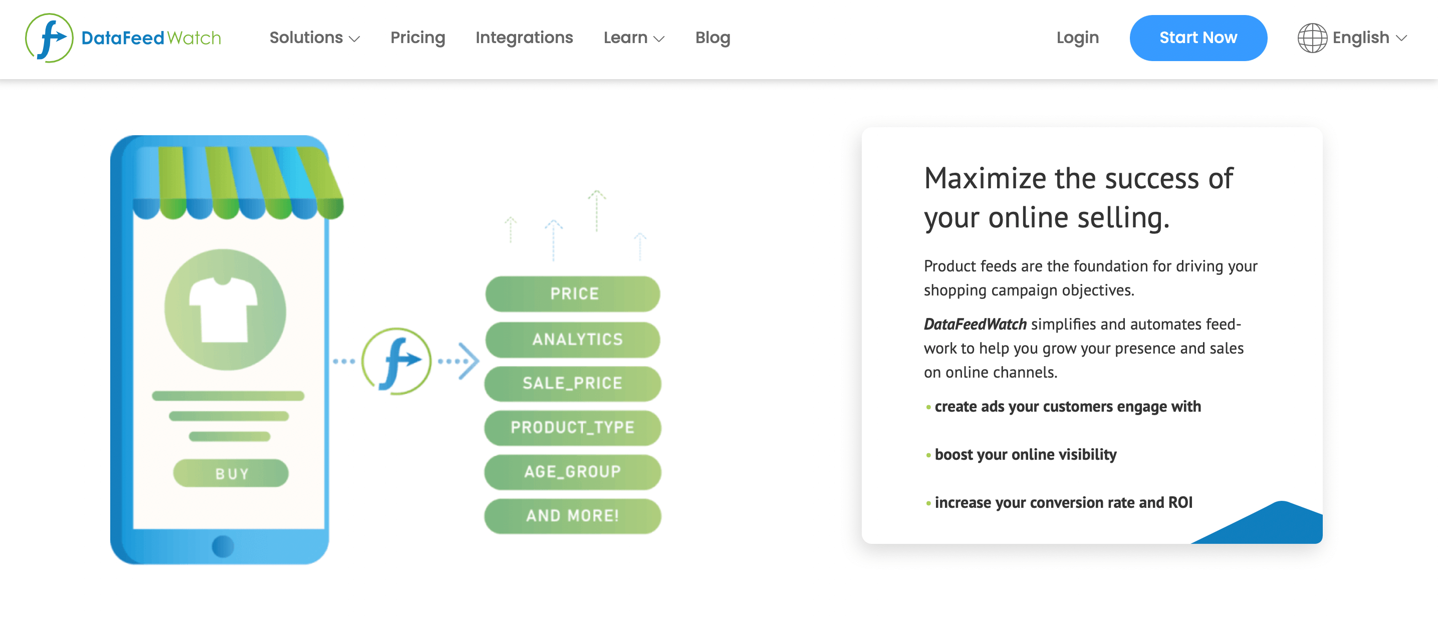This screenshot has height=618, width=1438.
Task: Click 'increase your conversion rate and ROI'
Action: coord(1063,502)
